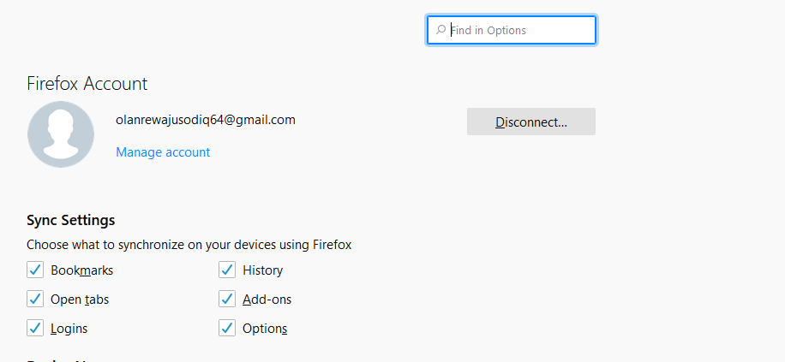Click the "Choose what to synchronize" description

(x=189, y=245)
